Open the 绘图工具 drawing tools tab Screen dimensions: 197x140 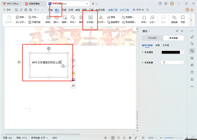pos(113,10)
